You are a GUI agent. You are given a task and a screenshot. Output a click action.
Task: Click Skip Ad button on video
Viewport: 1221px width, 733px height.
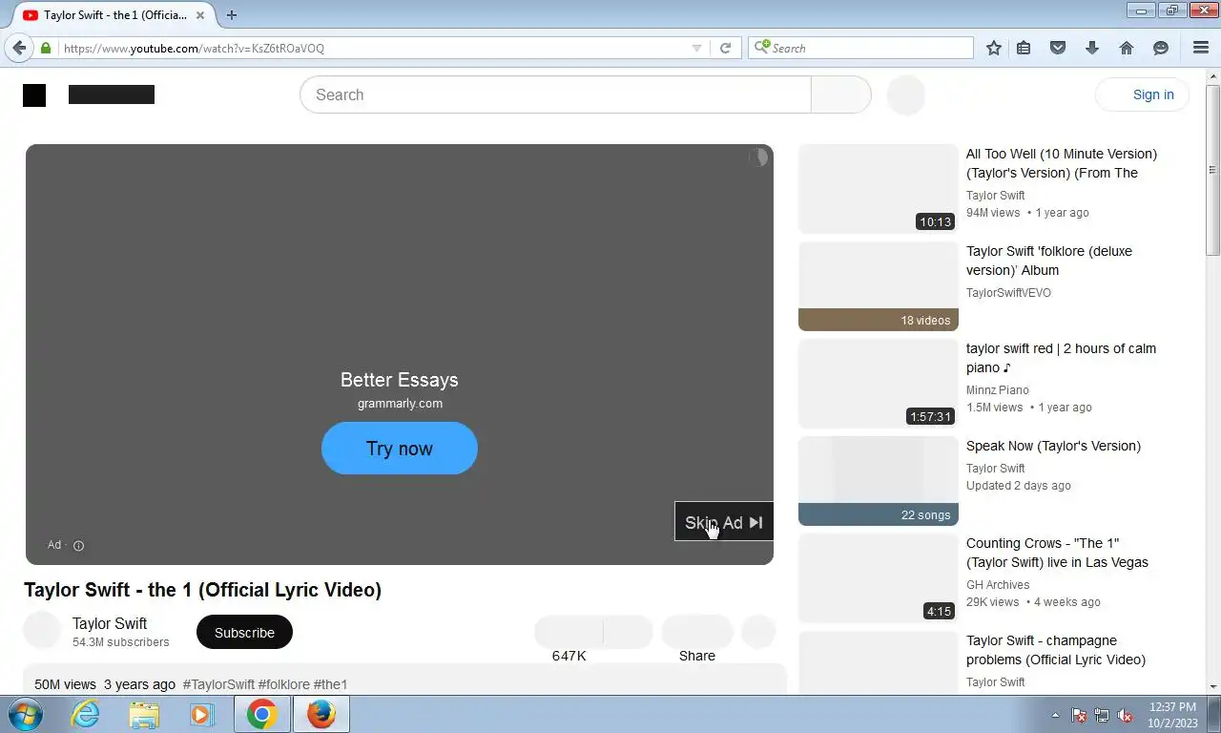[x=724, y=522]
